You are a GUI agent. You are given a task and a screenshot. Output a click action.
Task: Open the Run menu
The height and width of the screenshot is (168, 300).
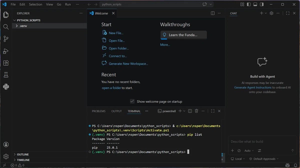[68, 4]
